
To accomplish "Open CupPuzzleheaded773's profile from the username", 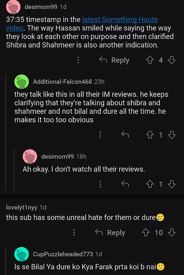I will tap(63, 254).
